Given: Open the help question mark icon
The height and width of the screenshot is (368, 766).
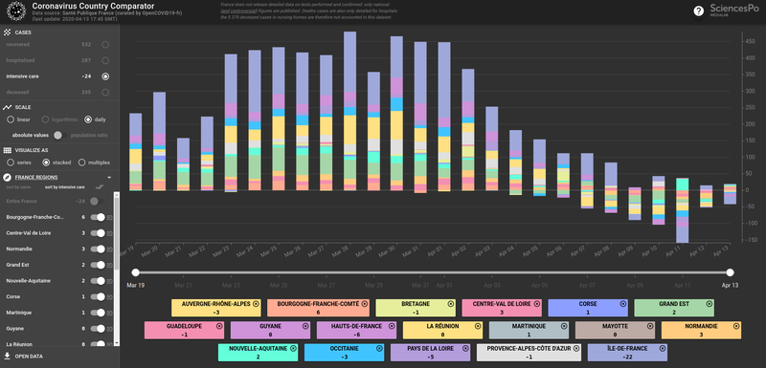Looking at the screenshot, I should (699, 11).
